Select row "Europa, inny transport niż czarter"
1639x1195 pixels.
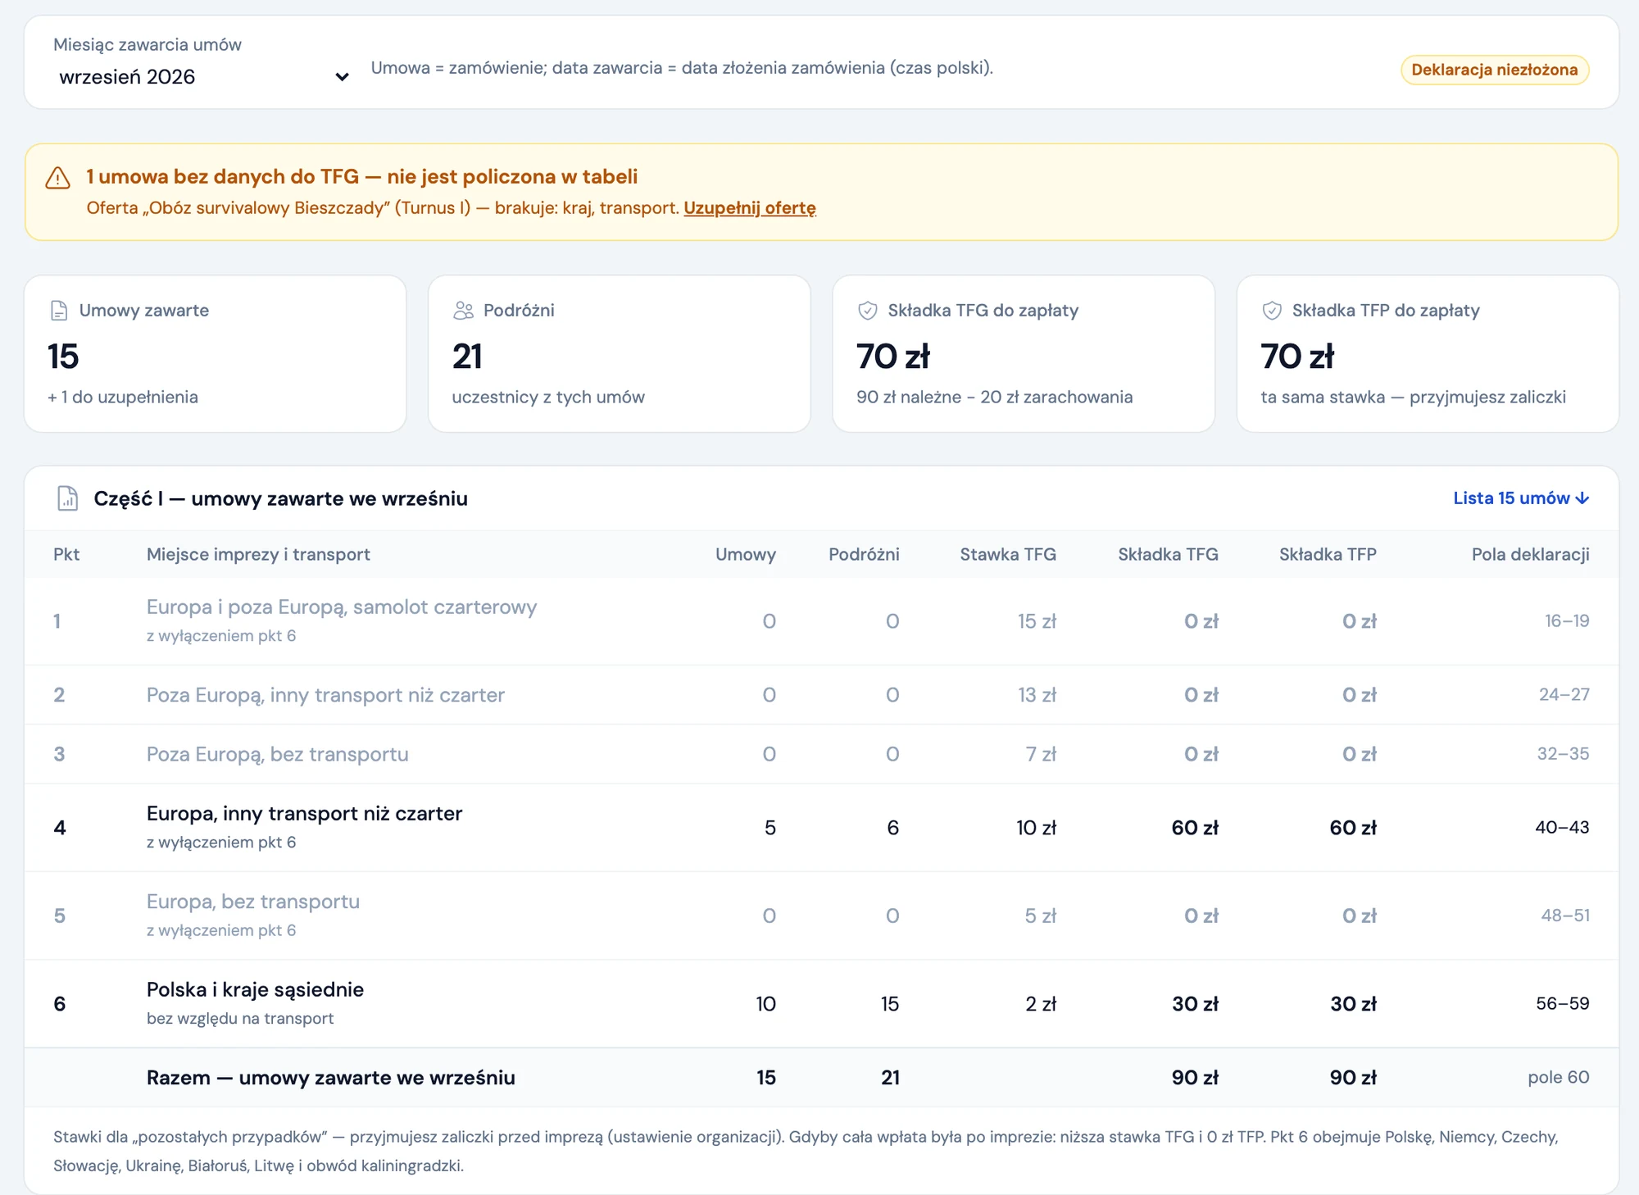tap(821, 828)
